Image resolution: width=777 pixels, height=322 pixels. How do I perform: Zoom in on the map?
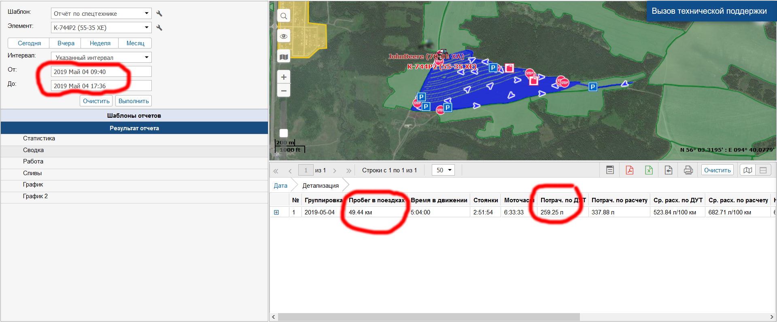[284, 77]
